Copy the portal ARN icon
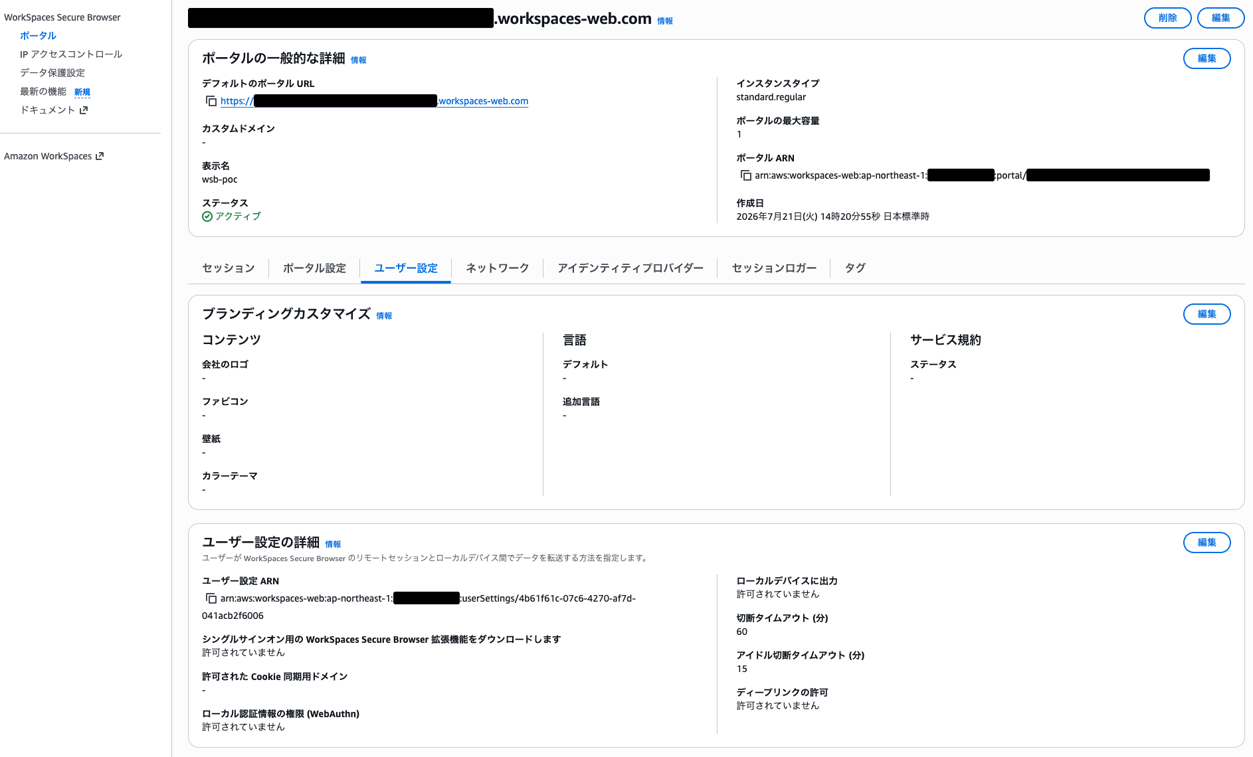The height and width of the screenshot is (757, 1253). point(745,175)
